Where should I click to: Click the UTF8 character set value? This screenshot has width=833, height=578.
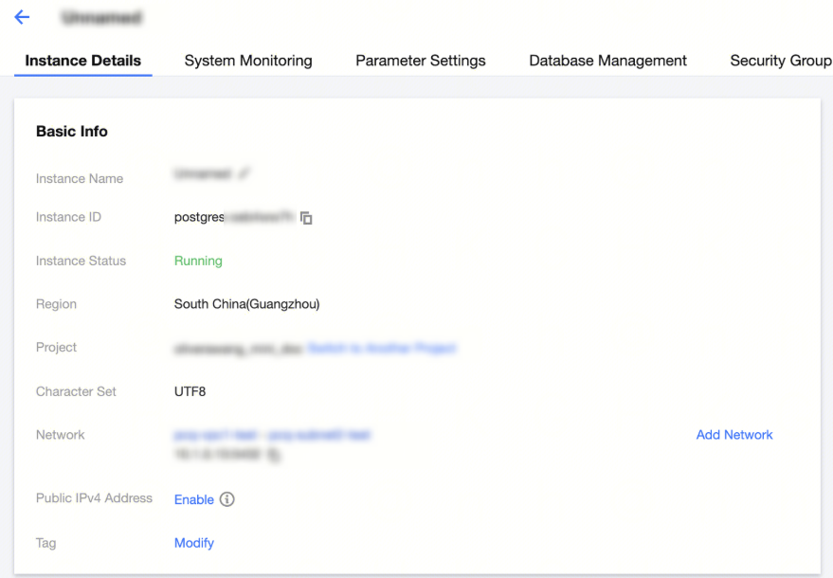click(190, 391)
